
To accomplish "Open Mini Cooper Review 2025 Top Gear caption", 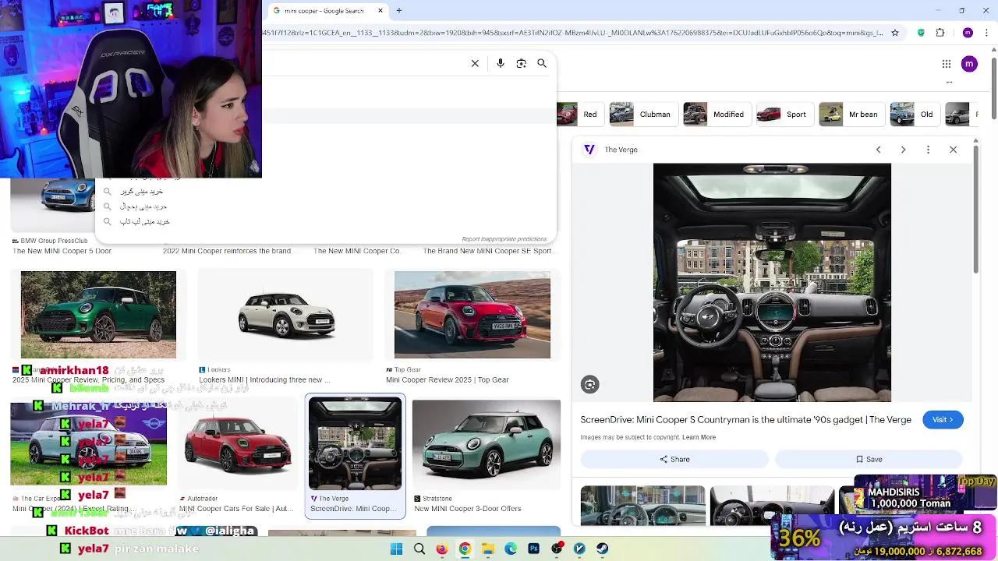I will [x=448, y=380].
